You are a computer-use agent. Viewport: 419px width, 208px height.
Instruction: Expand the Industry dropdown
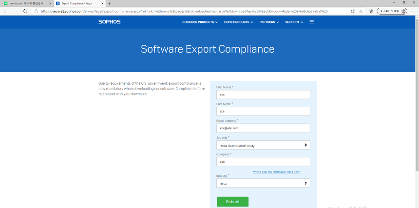[x=263, y=184]
